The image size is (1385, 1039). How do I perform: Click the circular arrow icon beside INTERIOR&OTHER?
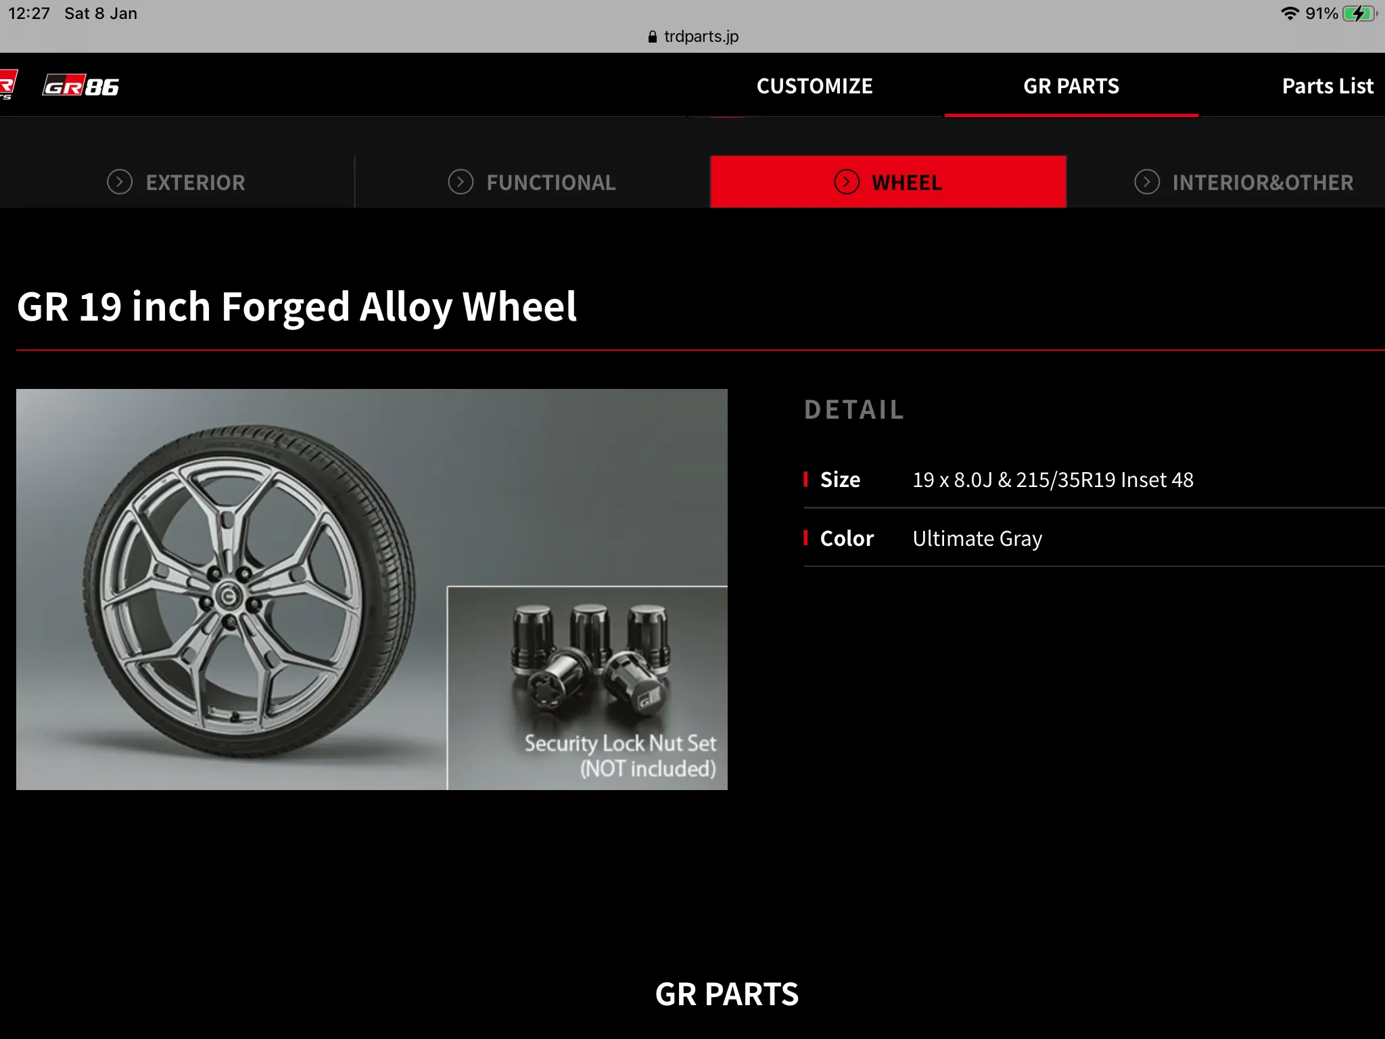click(1146, 181)
